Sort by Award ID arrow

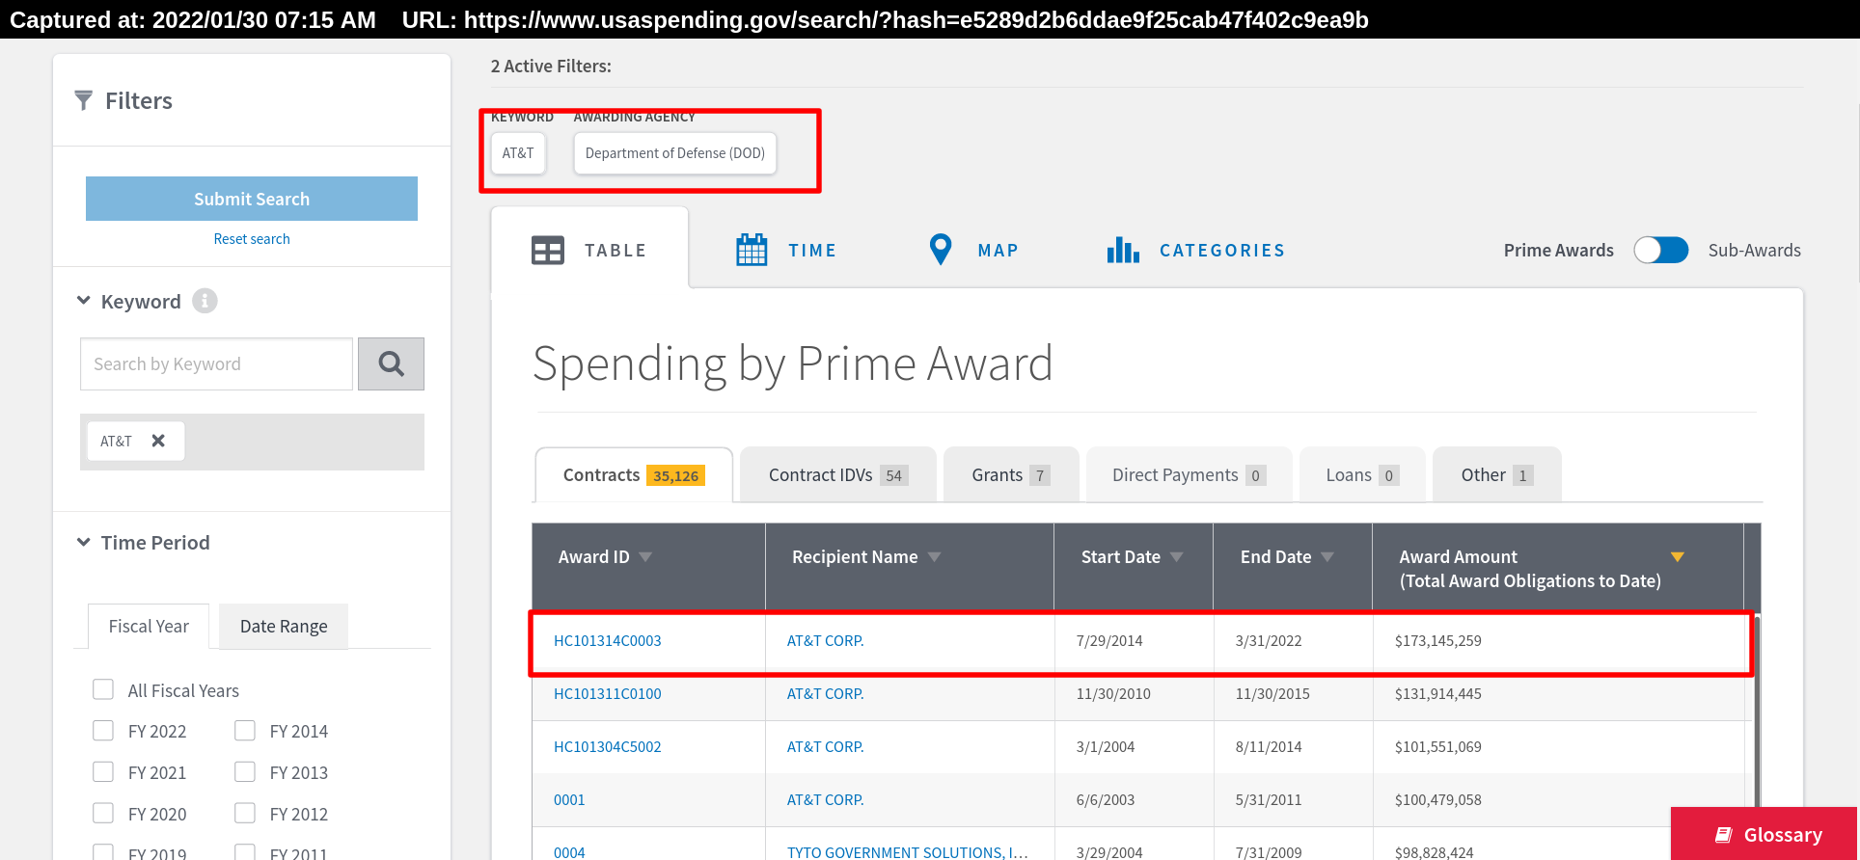(x=645, y=557)
